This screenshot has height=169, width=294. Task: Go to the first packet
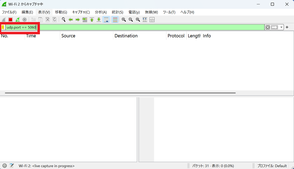(92, 20)
